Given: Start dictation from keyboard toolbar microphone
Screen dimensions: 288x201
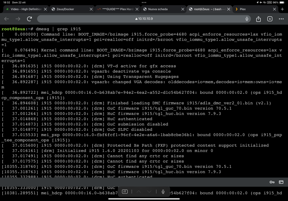Looking at the screenshot, I should 163,192.
